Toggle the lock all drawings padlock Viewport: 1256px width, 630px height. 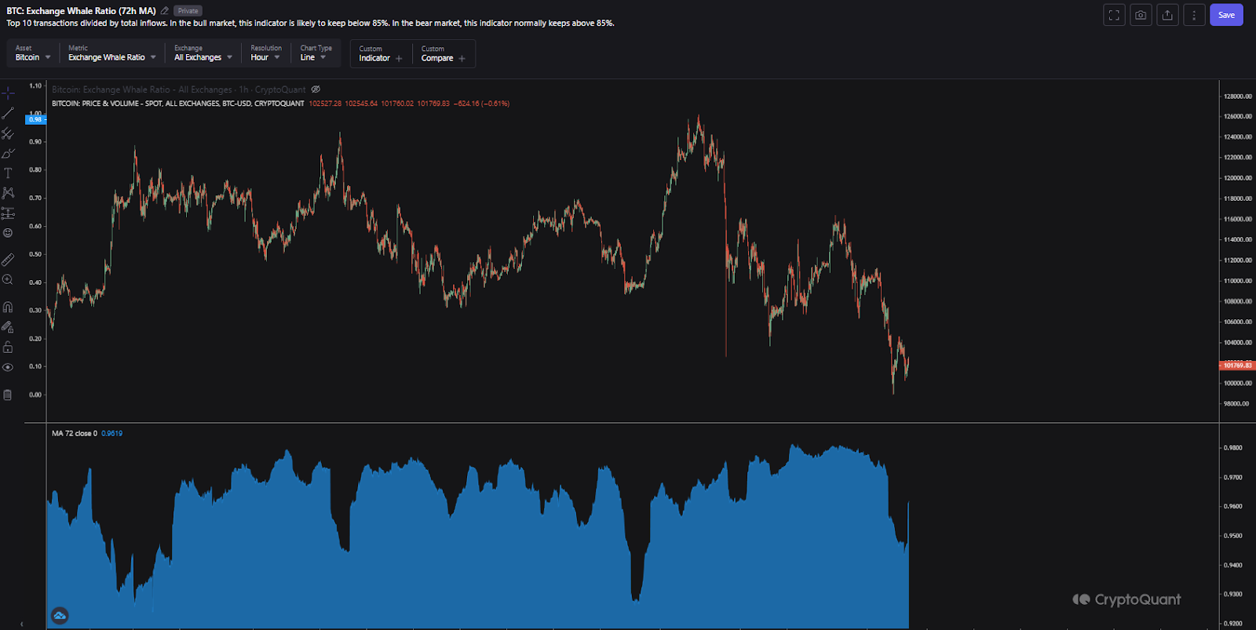point(8,347)
